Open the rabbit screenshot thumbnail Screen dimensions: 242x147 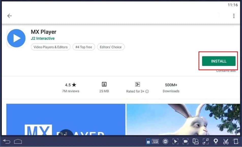coord(183,119)
